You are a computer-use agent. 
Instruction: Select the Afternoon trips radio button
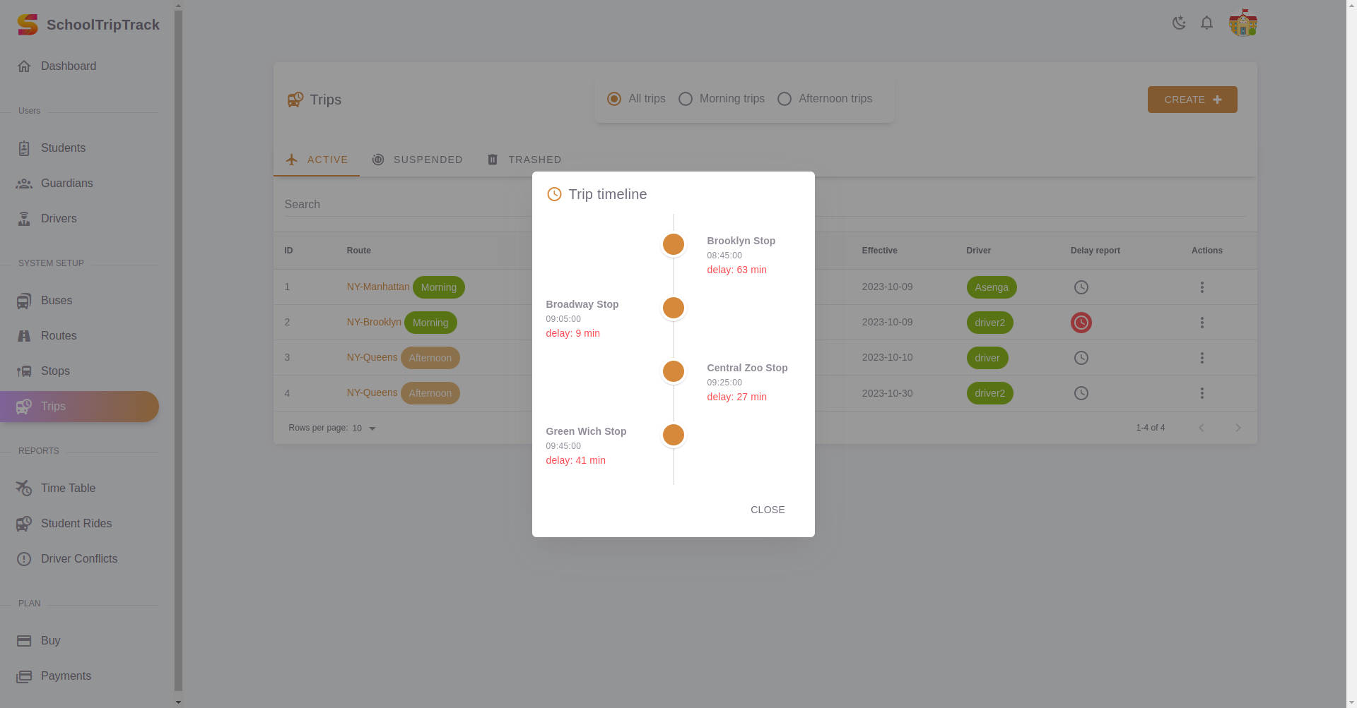[784, 99]
